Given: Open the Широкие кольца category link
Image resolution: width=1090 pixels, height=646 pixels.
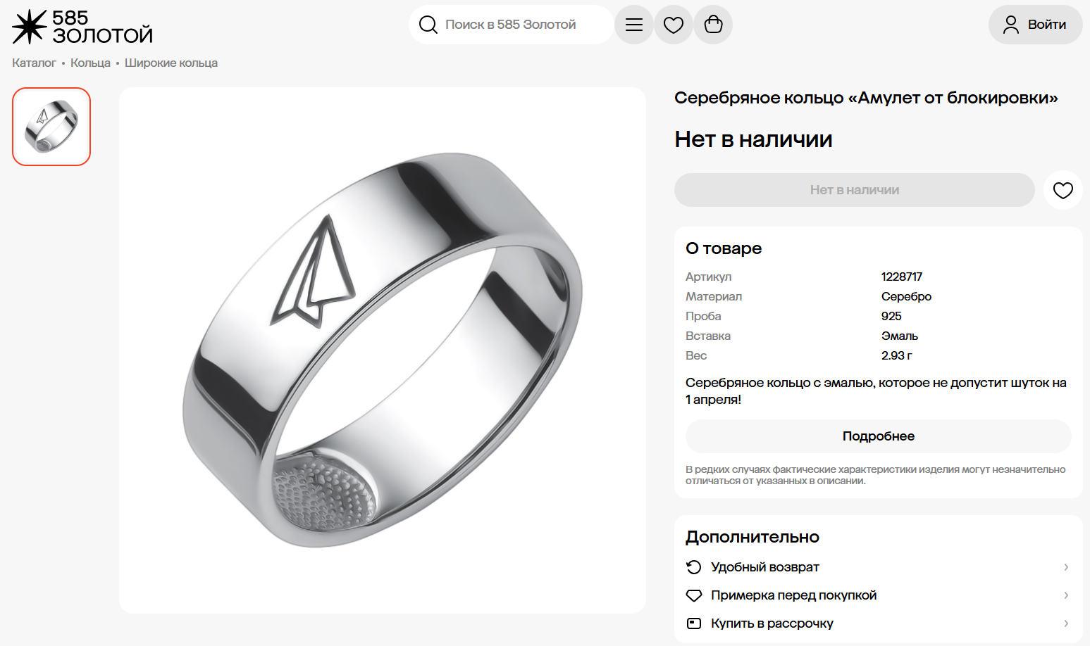Looking at the screenshot, I should pos(171,63).
